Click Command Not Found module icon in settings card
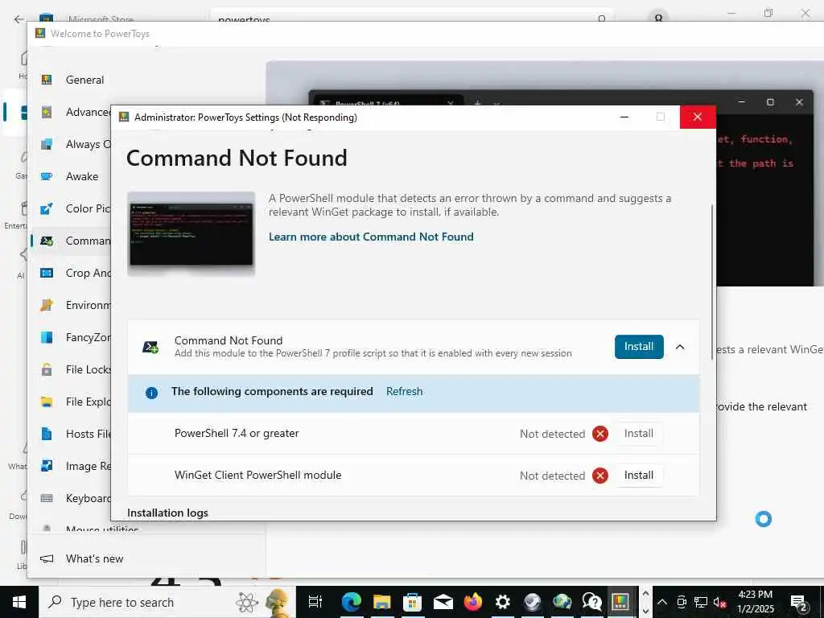The image size is (824, 618). pos(150,347)
